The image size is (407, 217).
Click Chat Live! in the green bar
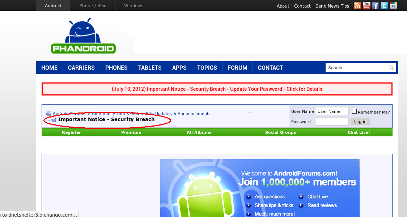tap(359, 132)
